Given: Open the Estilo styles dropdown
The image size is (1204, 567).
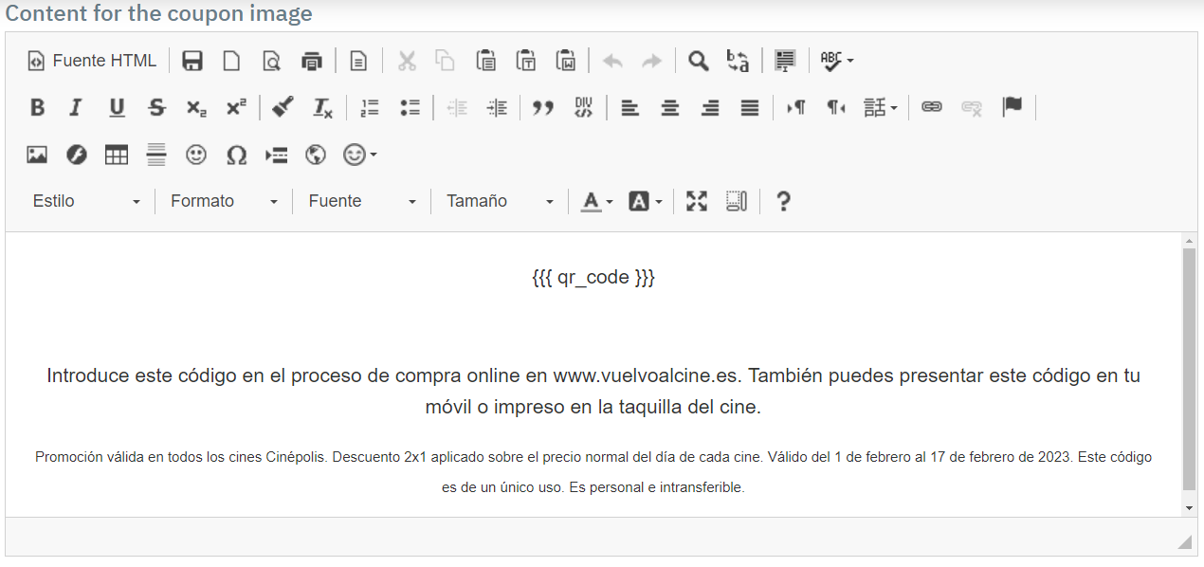Looking at the screenshot, I should coord(86,201).
